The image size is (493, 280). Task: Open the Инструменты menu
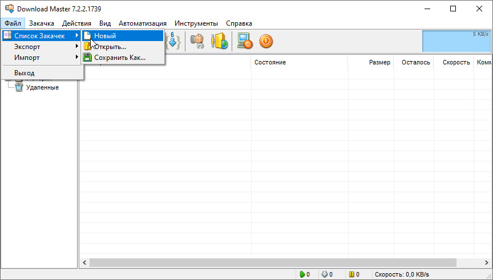[x=196, y=23]
